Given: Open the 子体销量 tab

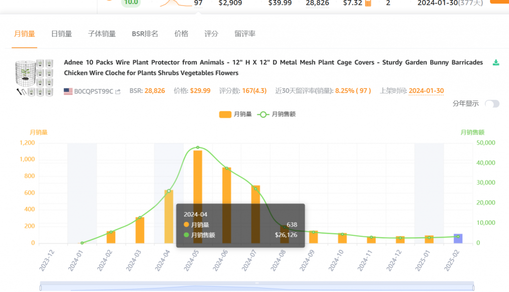Looking at the screenshot, I should 102,34.
